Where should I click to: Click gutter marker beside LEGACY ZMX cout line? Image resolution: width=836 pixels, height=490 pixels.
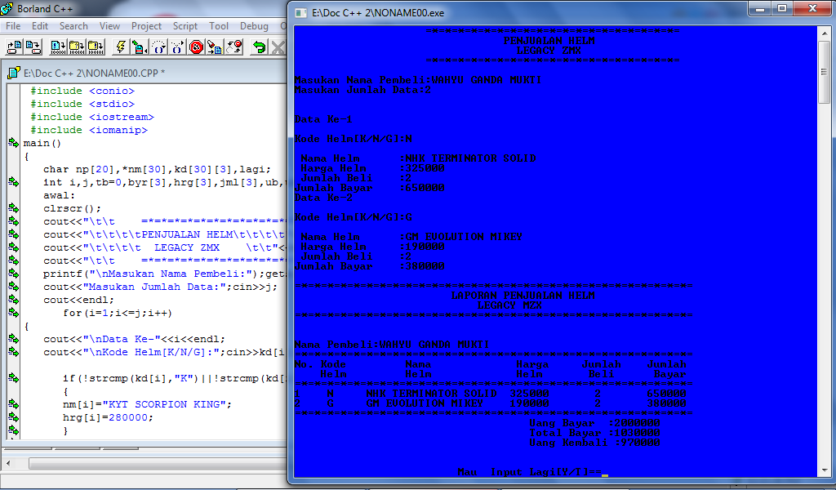(x=13, y=247)
